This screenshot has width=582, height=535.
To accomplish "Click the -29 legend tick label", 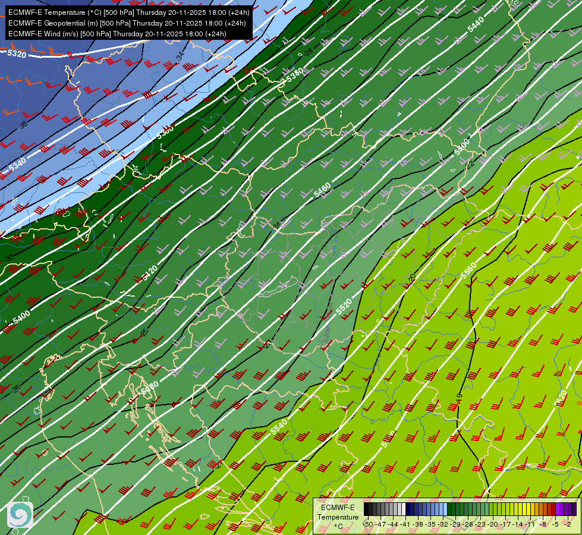I will 455,524.
